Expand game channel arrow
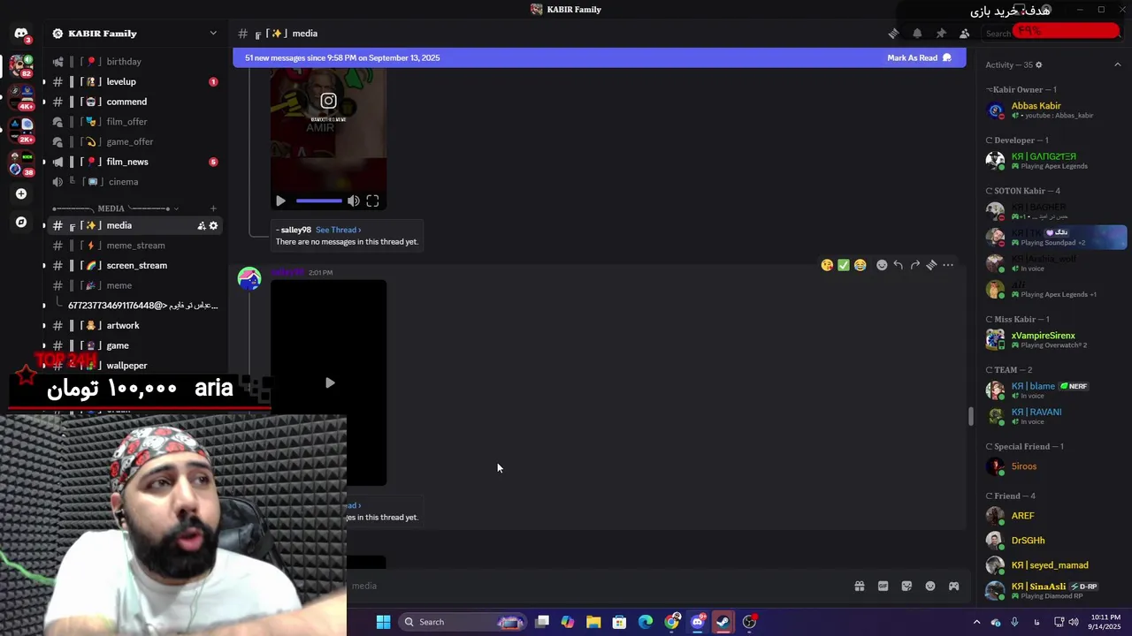The image size is (1132, 636). click(44, 345)
